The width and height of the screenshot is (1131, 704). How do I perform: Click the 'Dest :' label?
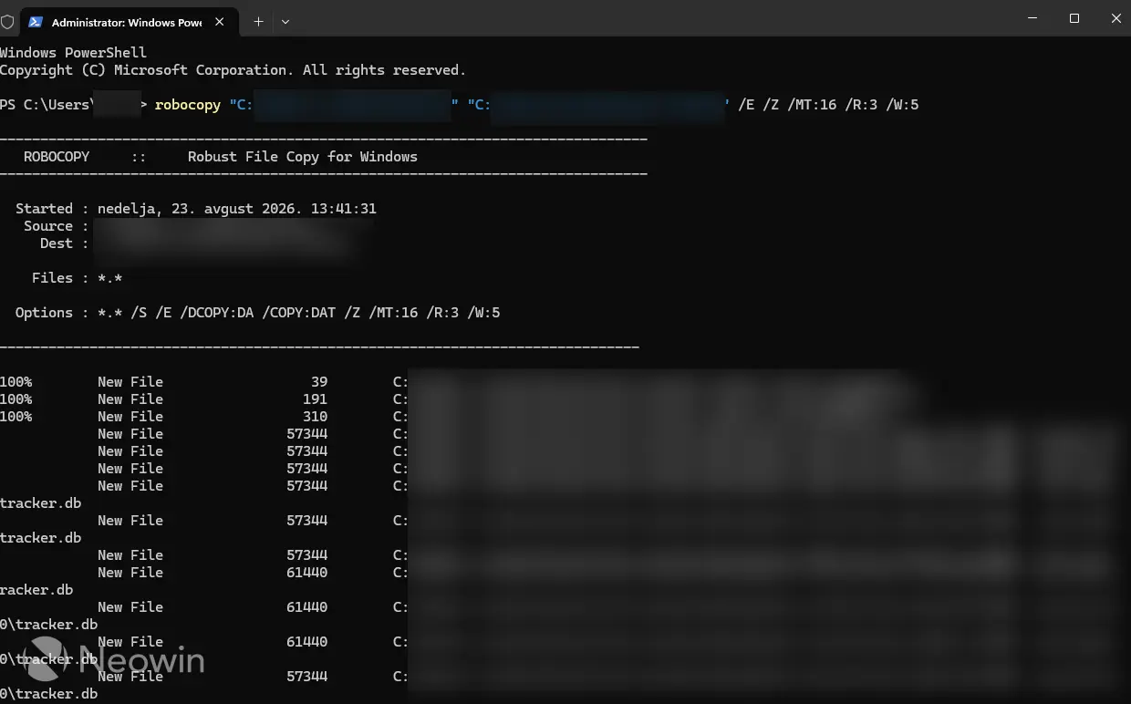pyautogui.click(x=65, y=243)
